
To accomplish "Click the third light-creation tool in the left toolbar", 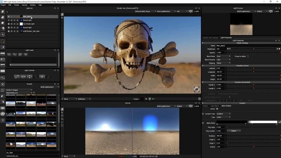I will pyautogui.click(x=3, y=23).
